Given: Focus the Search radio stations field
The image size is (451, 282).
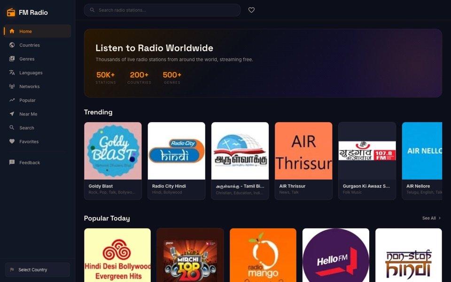Looking at the screenshot, I should coord(162,10).
